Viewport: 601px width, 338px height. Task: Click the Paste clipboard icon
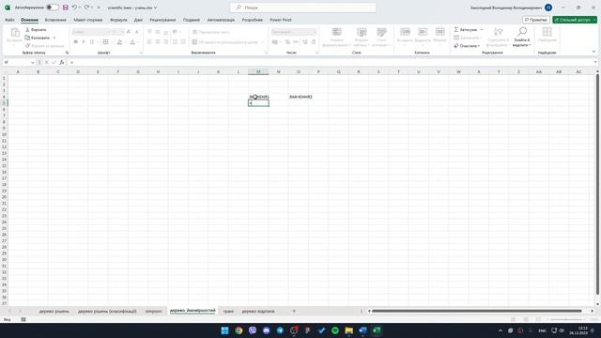[x=15, y=34]
